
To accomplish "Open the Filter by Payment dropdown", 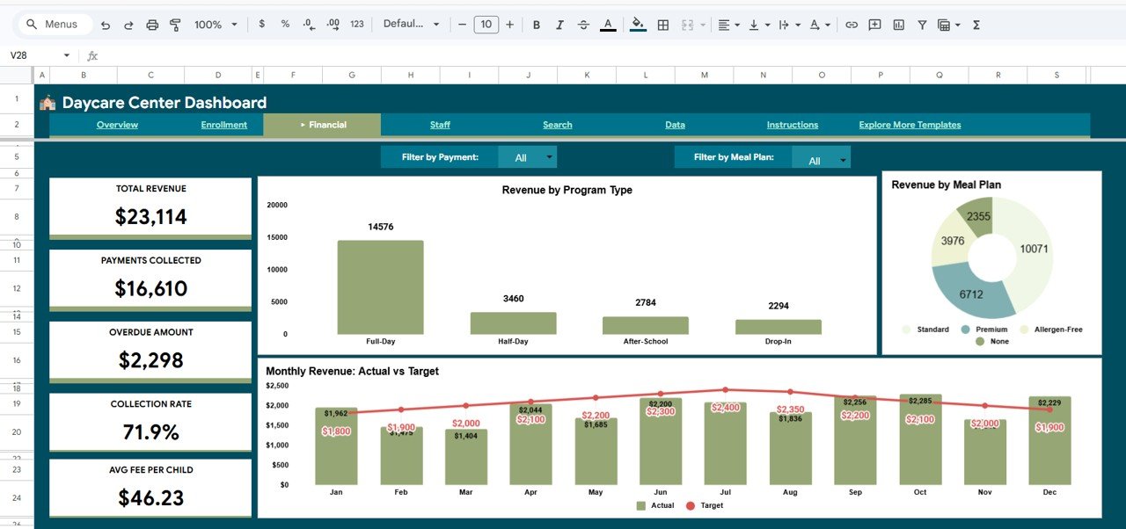I will (527, 156).
